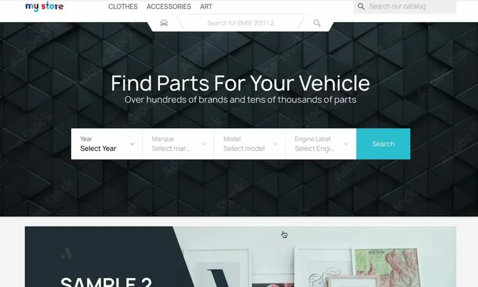Image resolution: width=478 pixels, height=287 pixels.
Task: Click the car icon in vehicle search bar
Action: coord(164,23)
